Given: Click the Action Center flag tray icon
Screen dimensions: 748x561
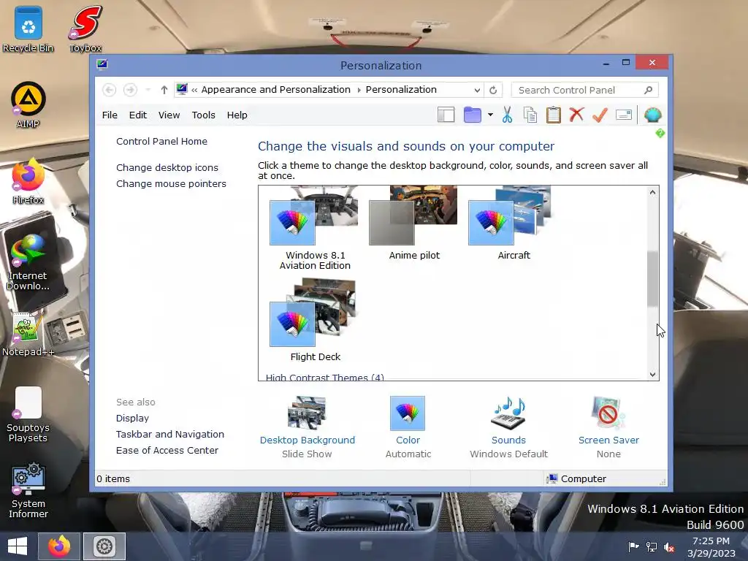Looking at the screenshot, I should point(633,546).
